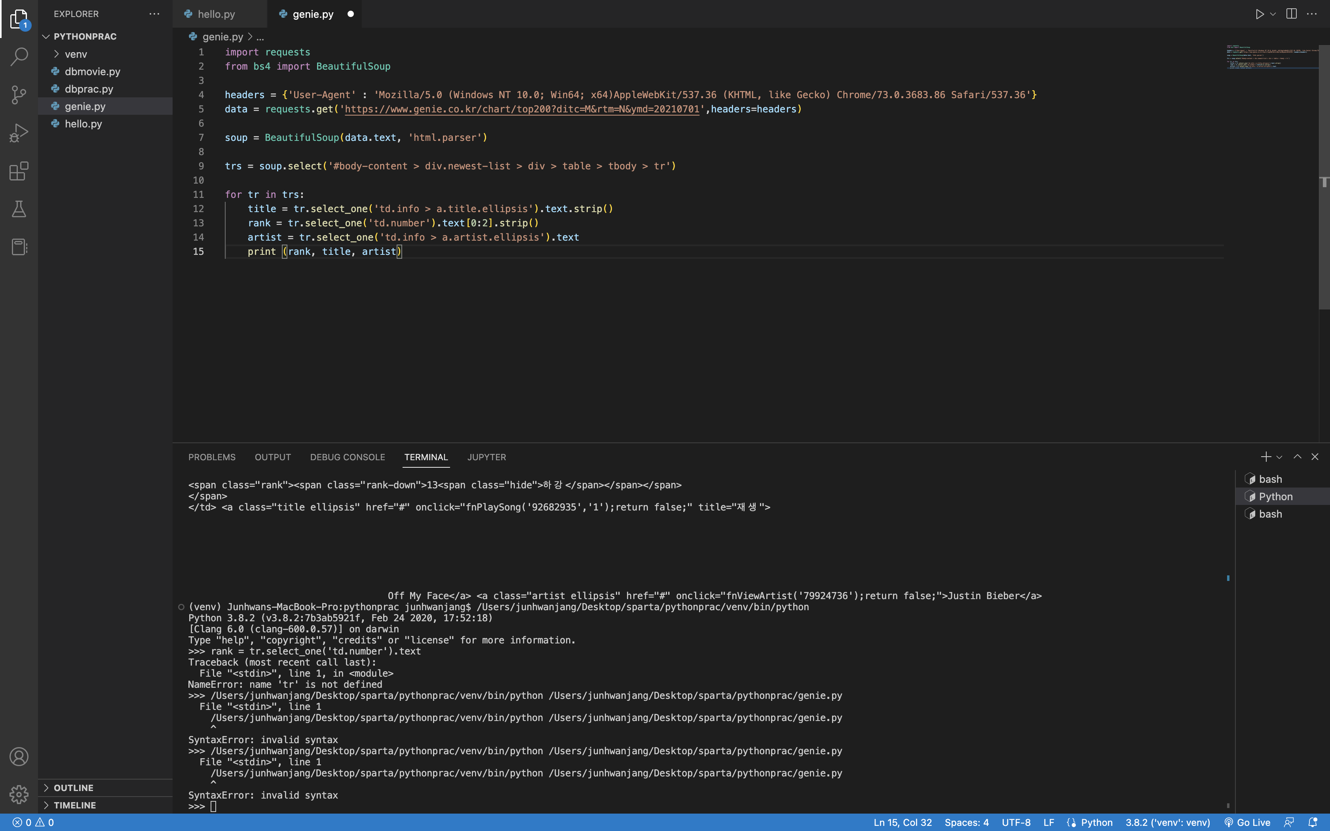Select the first bash terminal
This screenshot has height=831, width=1330.
pos(1283,479)
